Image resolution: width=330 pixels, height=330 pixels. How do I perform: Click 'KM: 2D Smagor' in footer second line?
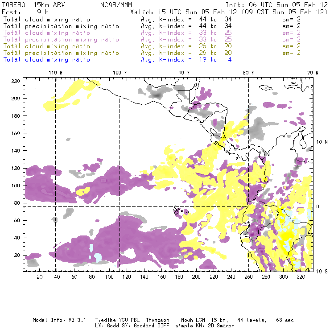tap(215, 326)
